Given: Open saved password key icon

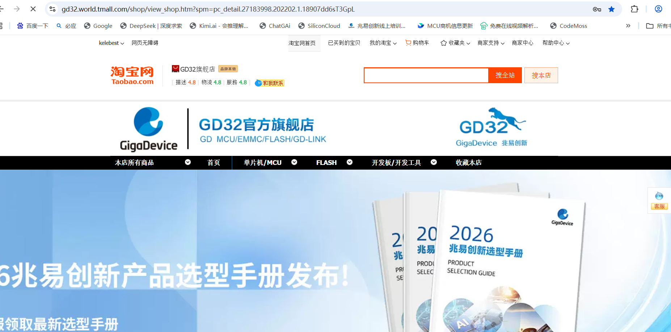Looking at the screenshot, I should click(597, 9).
